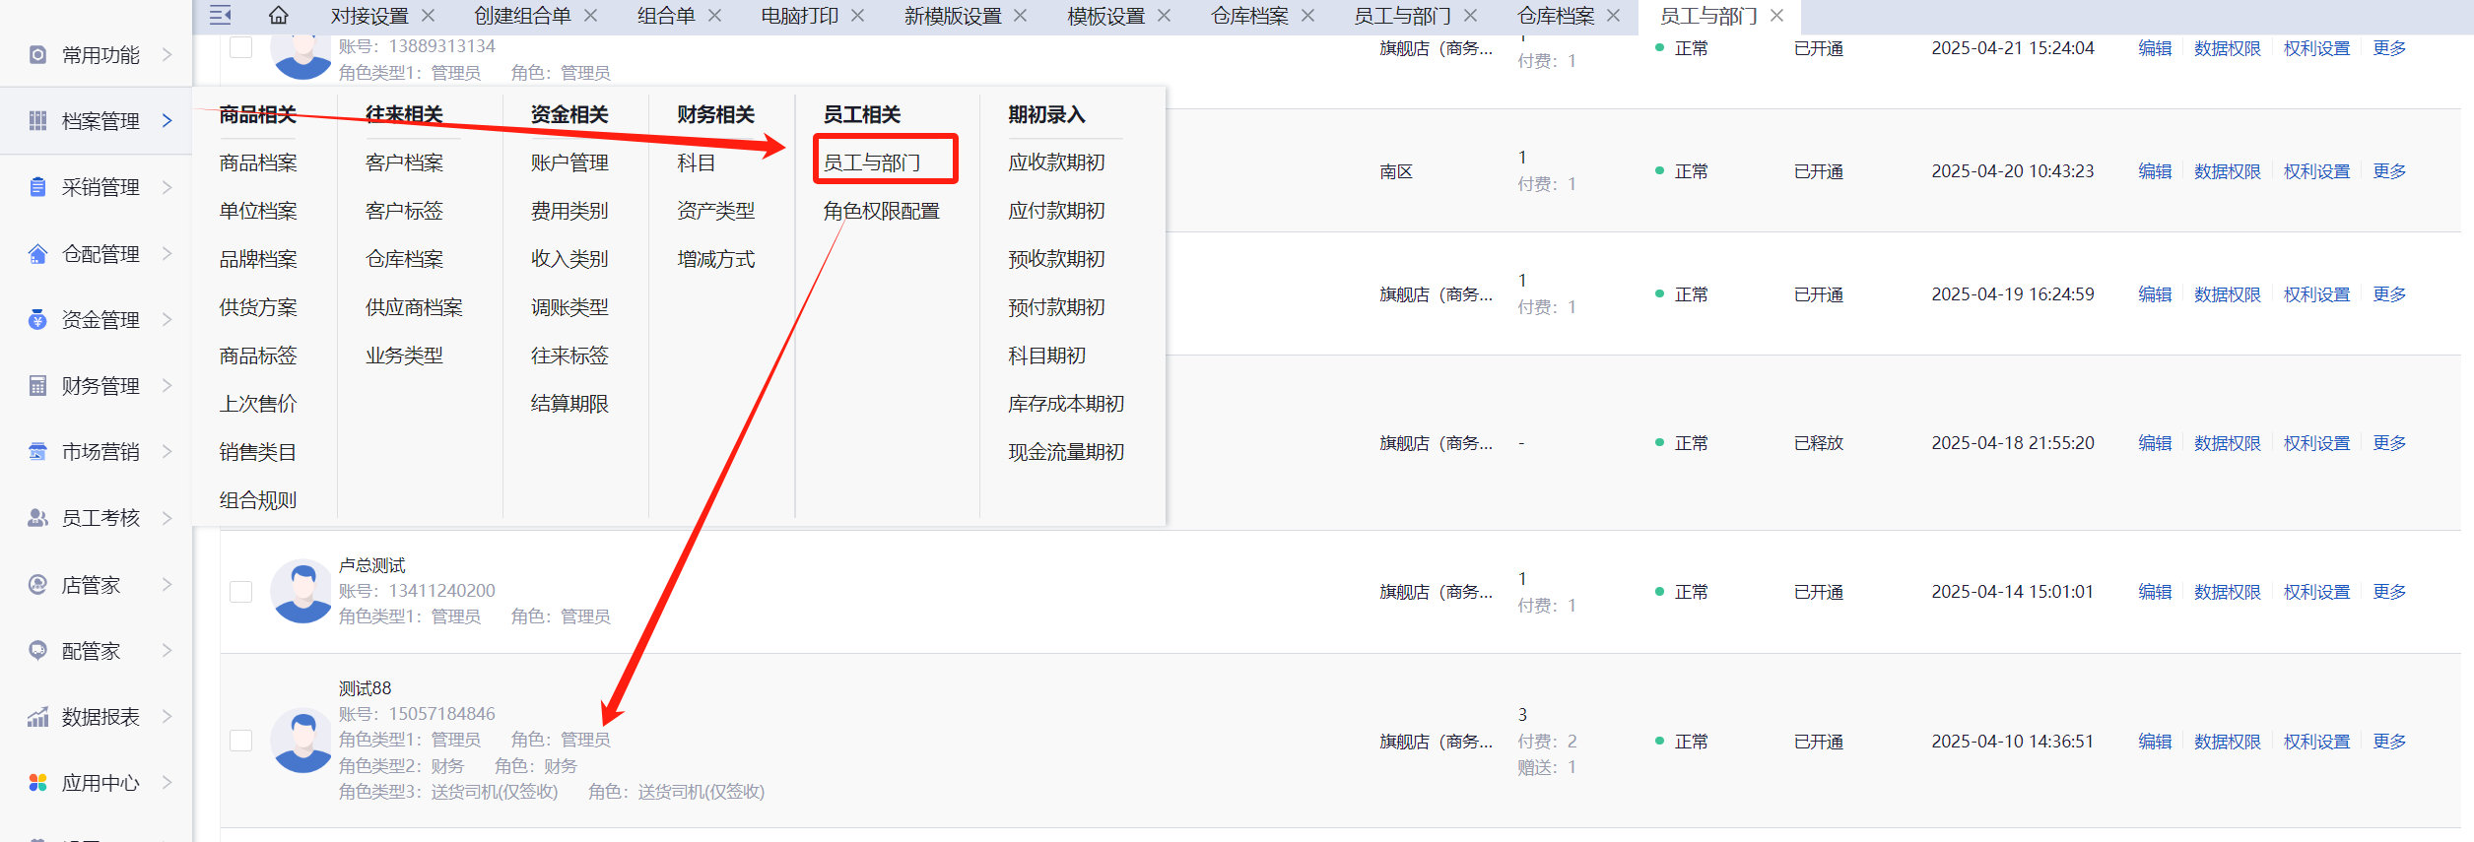
Task: Click the 数据报表 chart icon
Action: coord(37,717)
